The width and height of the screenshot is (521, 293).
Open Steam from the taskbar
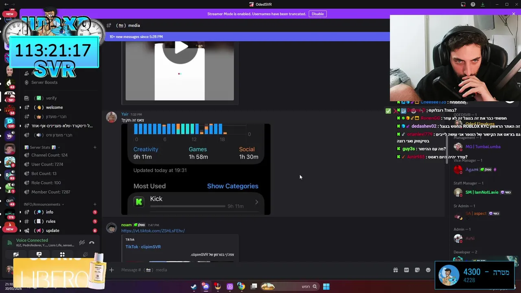coord(194,286)
